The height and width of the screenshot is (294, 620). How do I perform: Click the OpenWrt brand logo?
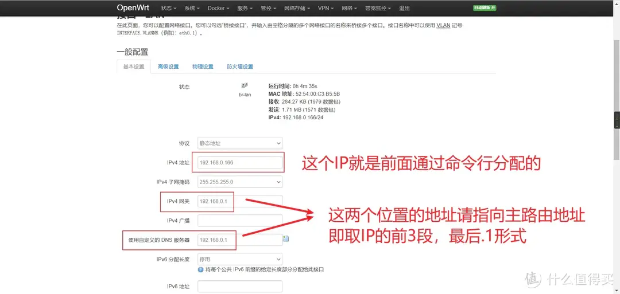(x=133, y=8)
